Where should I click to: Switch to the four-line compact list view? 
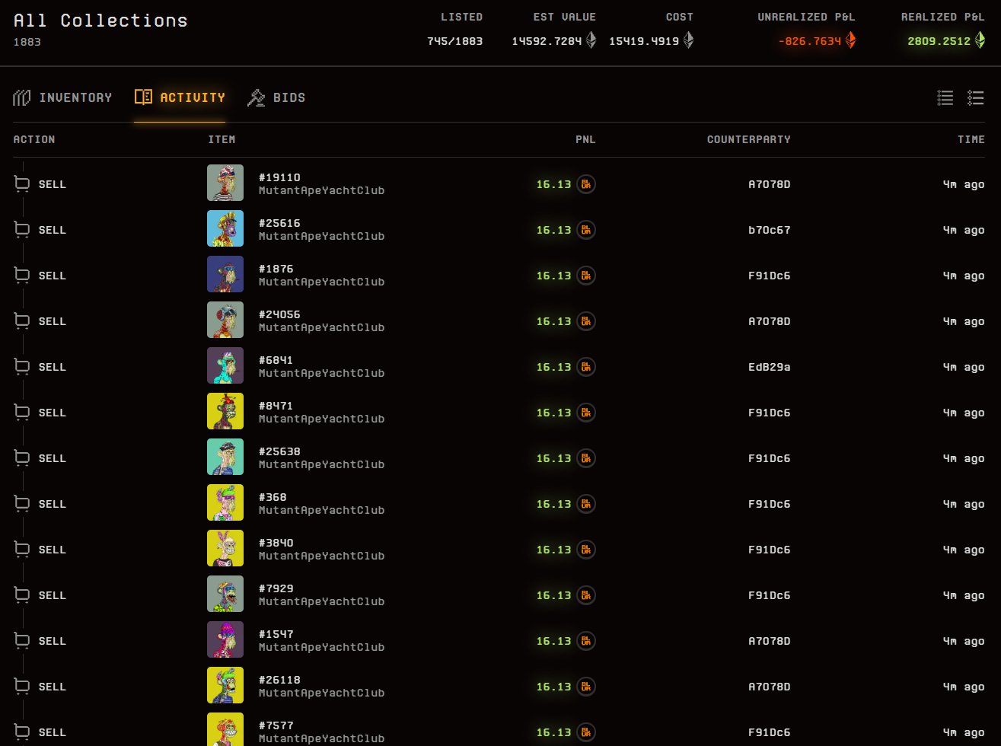945,97
